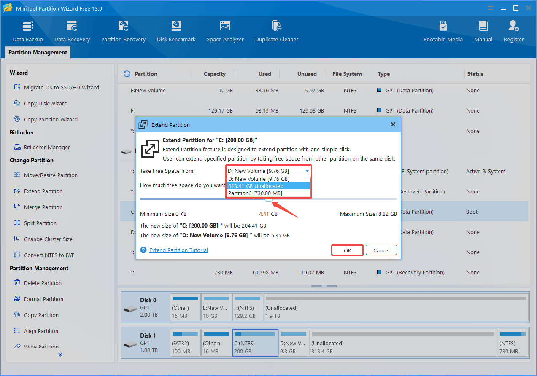Open Space Analyzer

(x=225, y=31)
